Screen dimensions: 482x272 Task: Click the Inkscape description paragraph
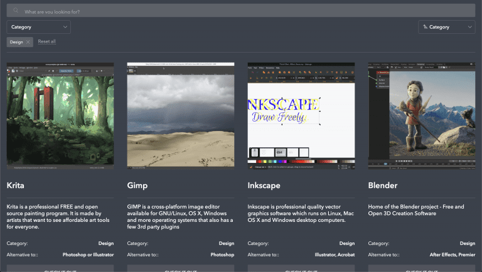(x=301, y=213)
